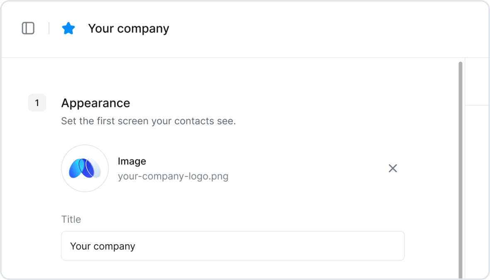Toggle the sidebar panel icon
This screenshot has width=490, height=280.
[28, 29]
